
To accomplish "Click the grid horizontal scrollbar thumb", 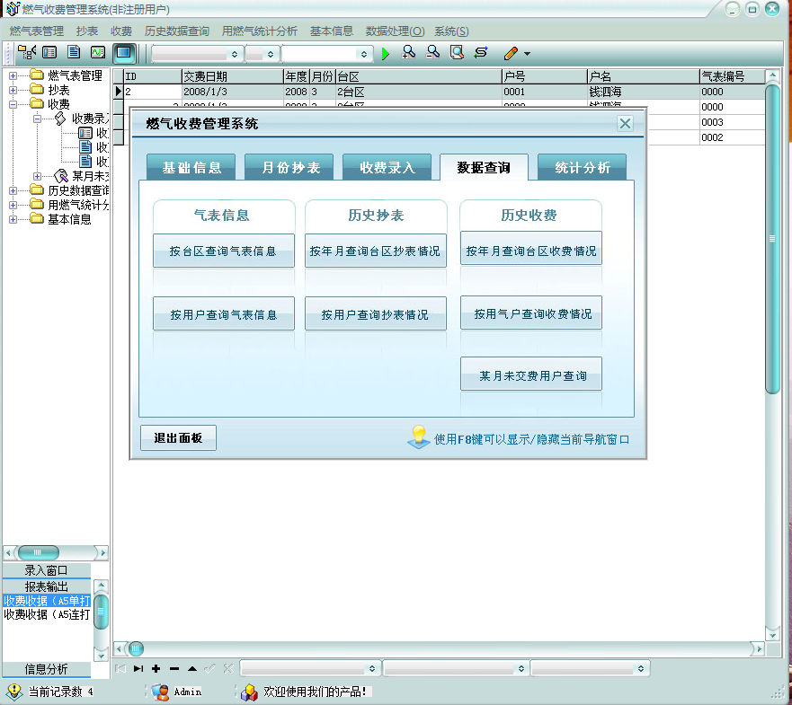I will click(136, 648).
